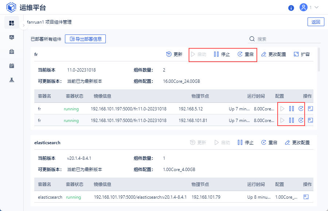Click the 返回 button
328x211 pixels.
point(316,22)
